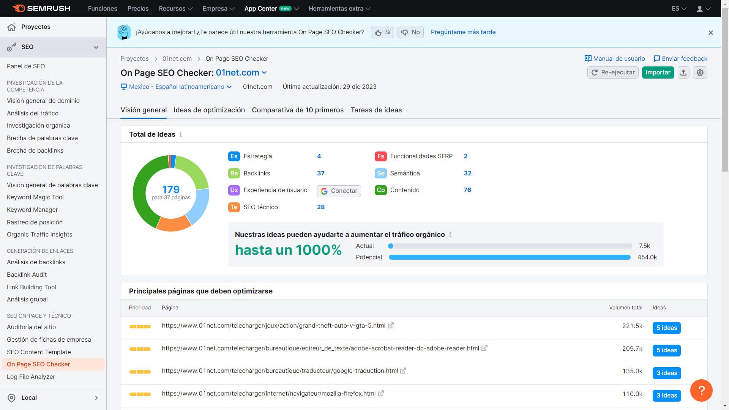729x410 pixels.
Task: Open external link icon for google-traduction page
Action: pyautogui.click(x=403, y=371)
